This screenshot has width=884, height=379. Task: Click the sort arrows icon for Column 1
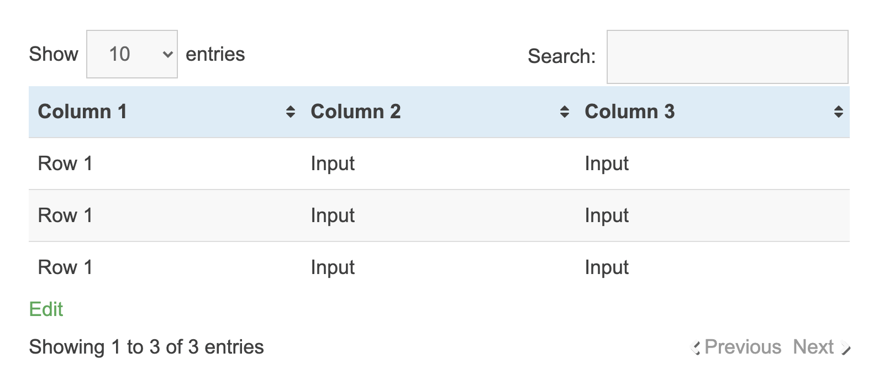click(x=291, y=112)
